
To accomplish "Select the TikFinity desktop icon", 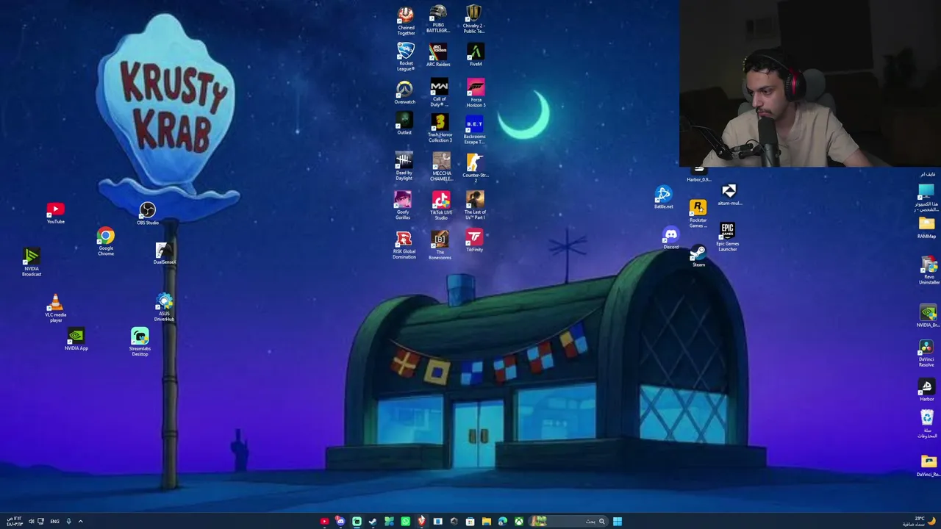I will pyautogui.click(x=475, y=241).
